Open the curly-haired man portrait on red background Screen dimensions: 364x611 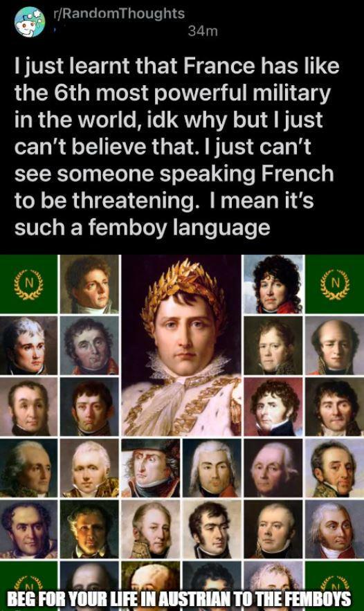click(273, 406)
